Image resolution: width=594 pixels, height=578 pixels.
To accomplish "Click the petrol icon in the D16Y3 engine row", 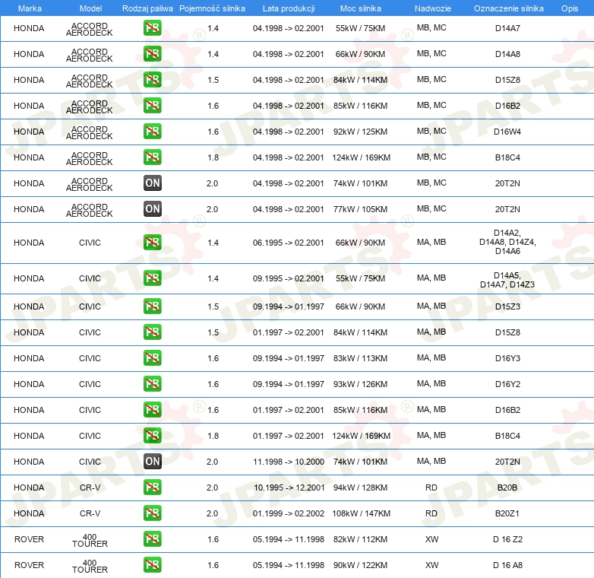I will [152, 357].
